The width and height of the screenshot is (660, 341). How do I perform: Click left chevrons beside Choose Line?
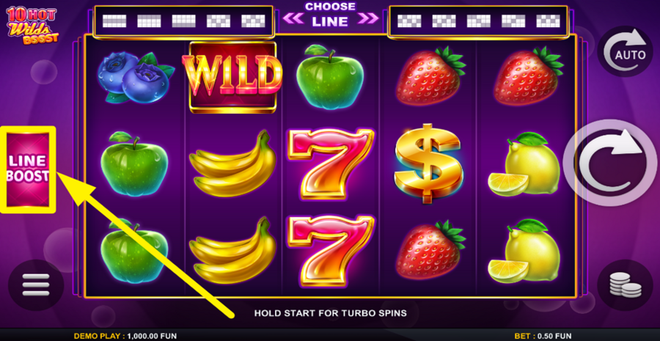[x=294, y=18]
